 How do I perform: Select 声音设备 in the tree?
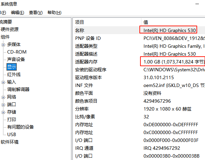[x=16, y=59]
